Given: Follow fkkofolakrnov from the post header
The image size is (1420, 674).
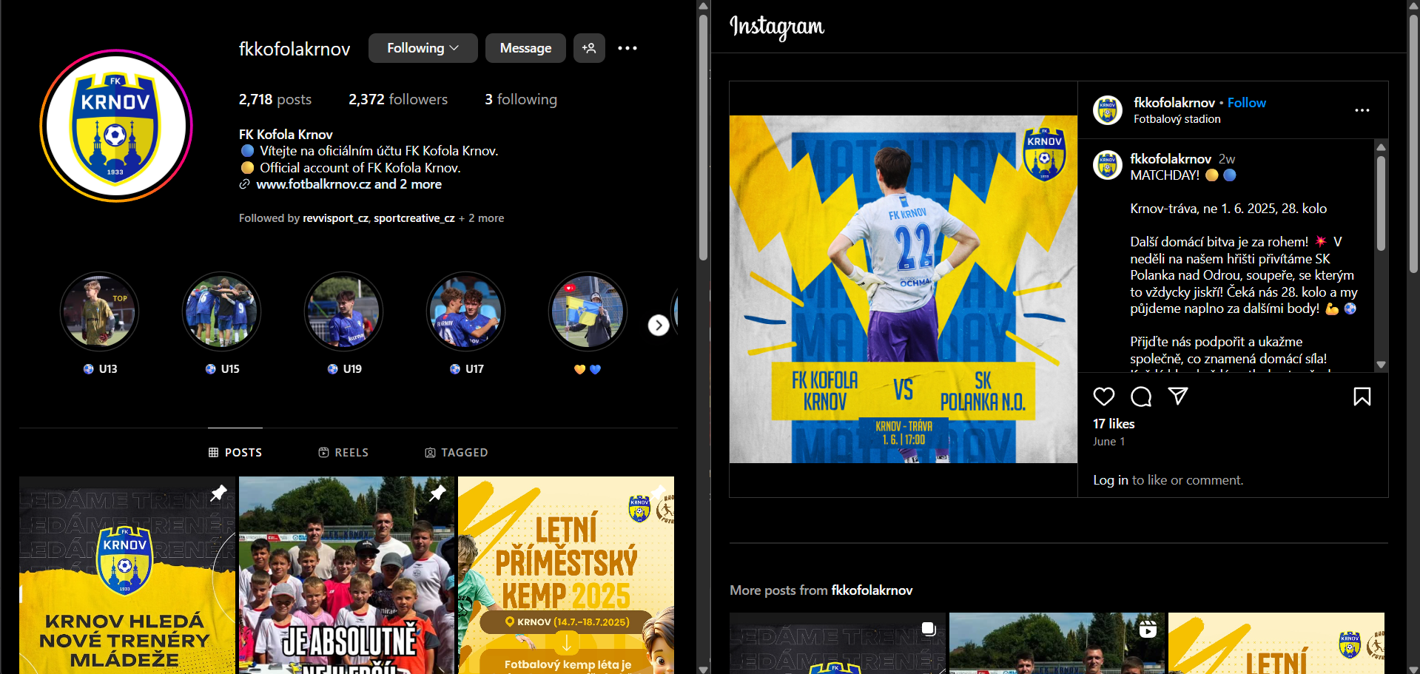Looking at the screenshot, I should (1247, 103).
